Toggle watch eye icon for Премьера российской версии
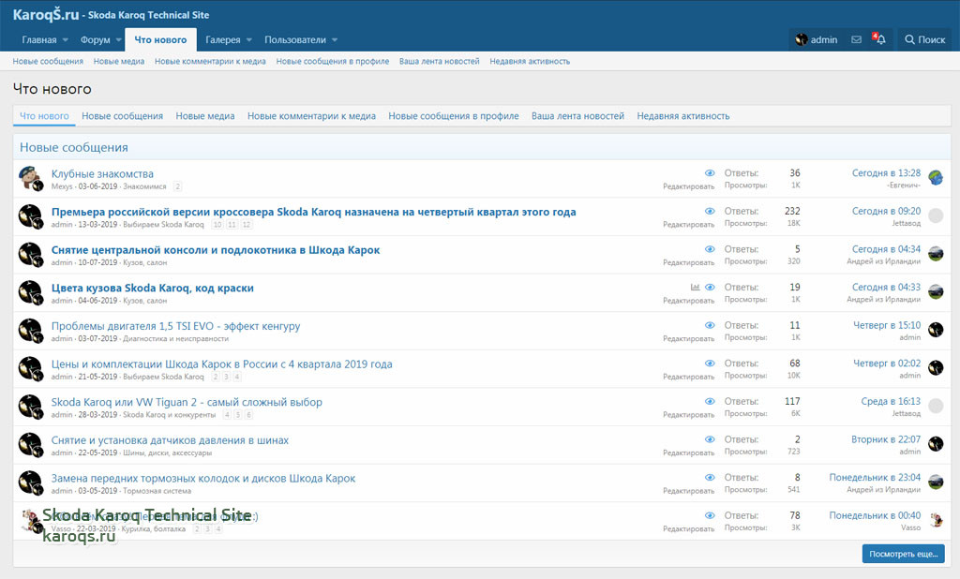960x579 pixels. (710, 211)
